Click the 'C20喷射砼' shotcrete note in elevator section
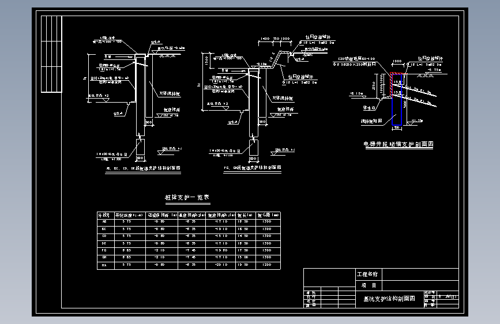The image size is (500, 324). [357, 59]
